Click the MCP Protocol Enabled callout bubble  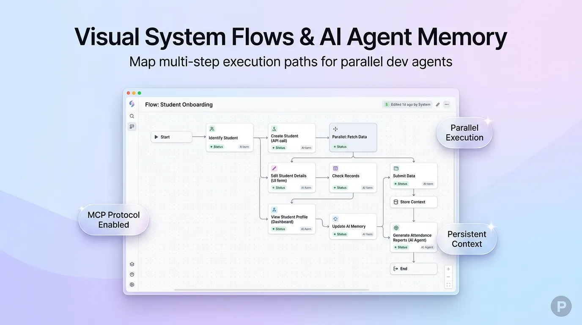tap(113, 220)
